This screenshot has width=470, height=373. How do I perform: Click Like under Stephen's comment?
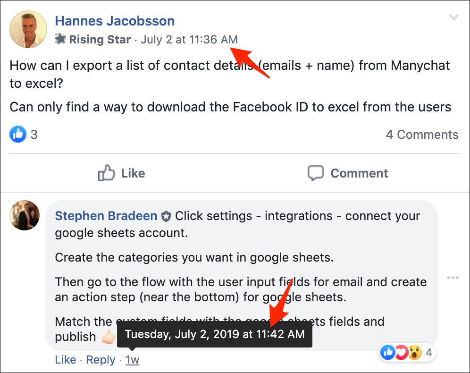tap(65, 360)
